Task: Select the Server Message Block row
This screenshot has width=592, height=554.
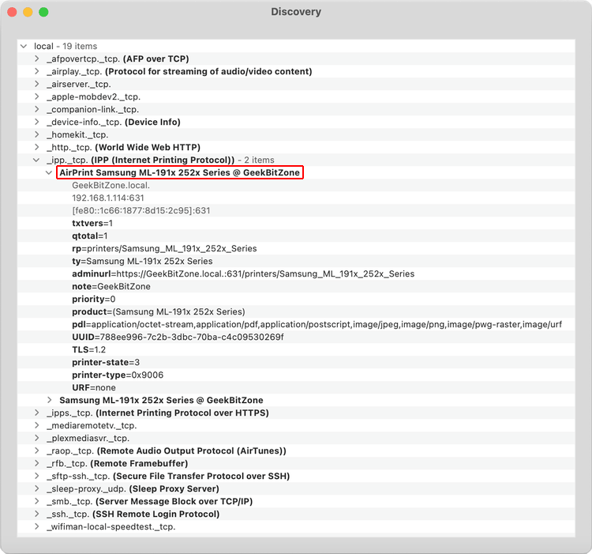Action: (x=296, y=502)
